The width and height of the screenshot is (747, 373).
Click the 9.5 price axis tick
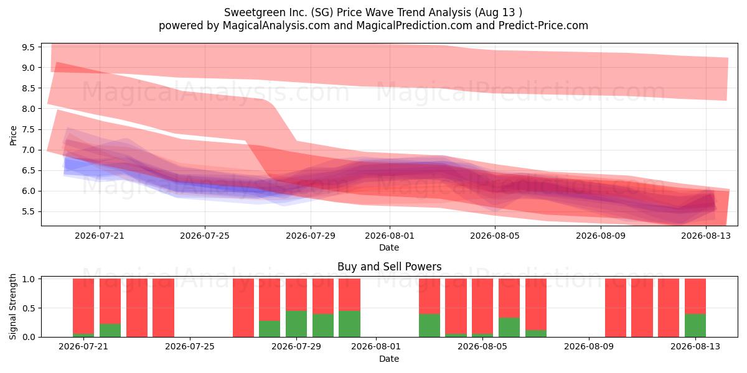pos(30,47)
